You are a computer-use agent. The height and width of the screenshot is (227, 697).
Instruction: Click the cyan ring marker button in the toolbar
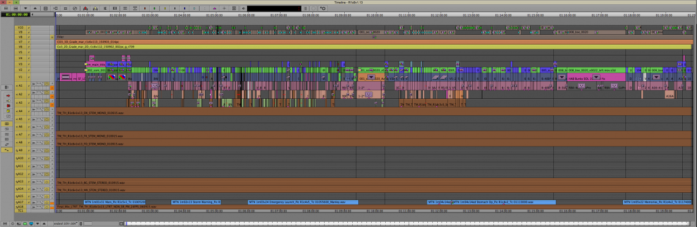(x=194, y=9)
